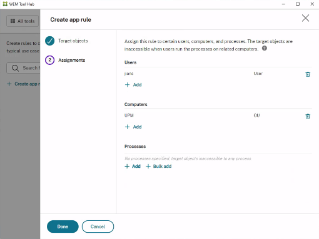Maximize the WEM Tool Hub window
Viewport: 319px width, 239px height.
[298, 4]
